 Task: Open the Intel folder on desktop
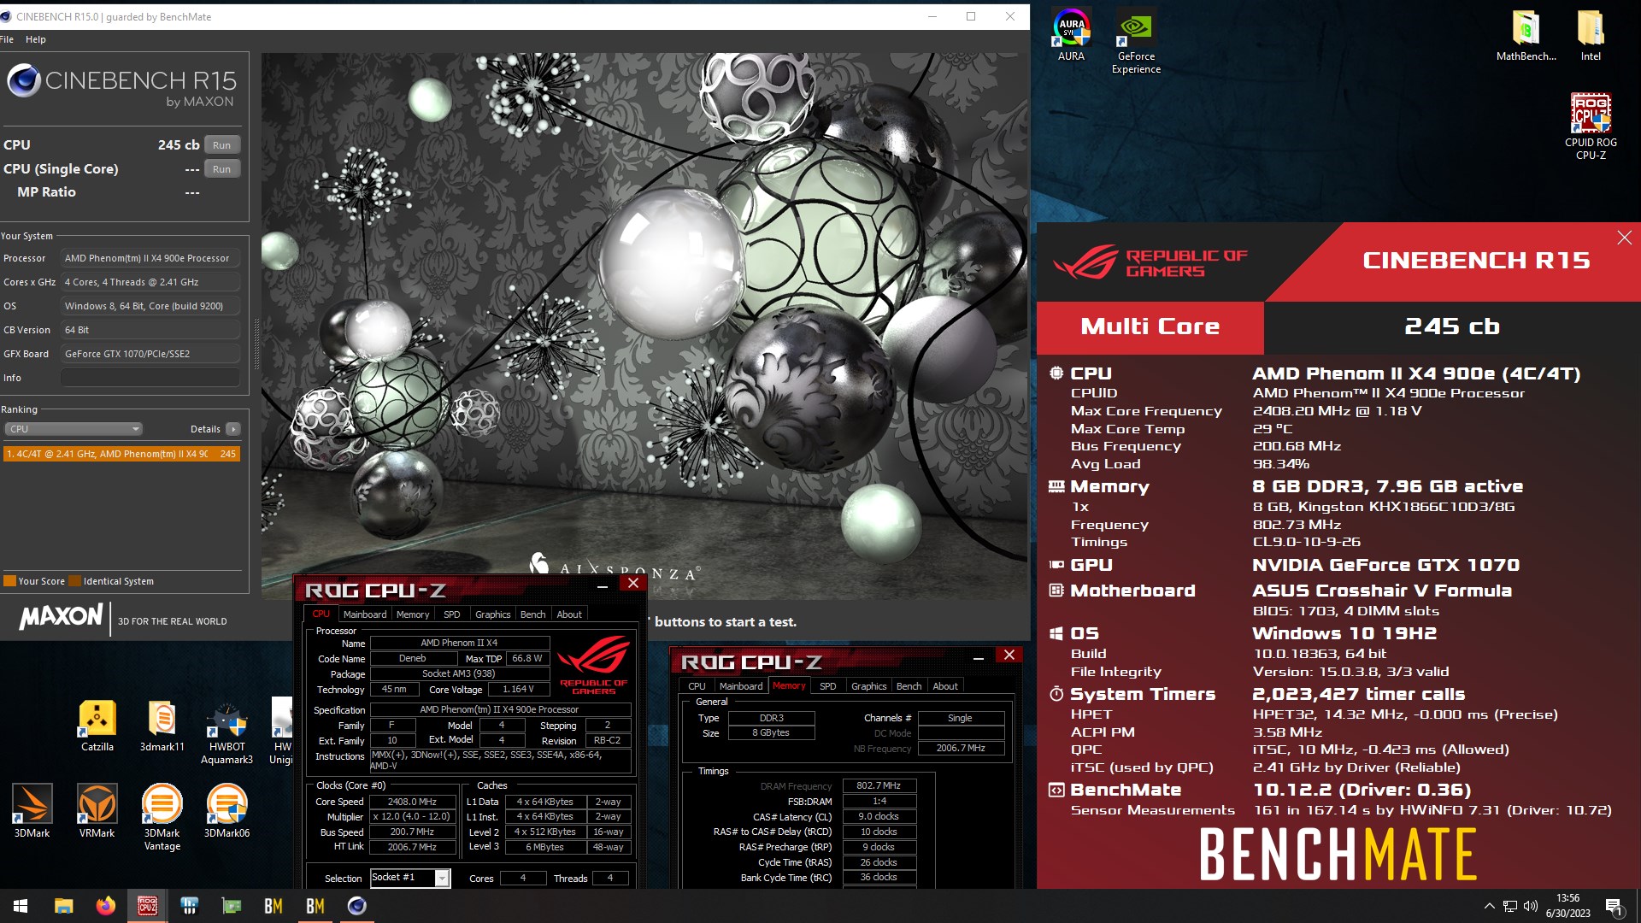[1591, 35]
